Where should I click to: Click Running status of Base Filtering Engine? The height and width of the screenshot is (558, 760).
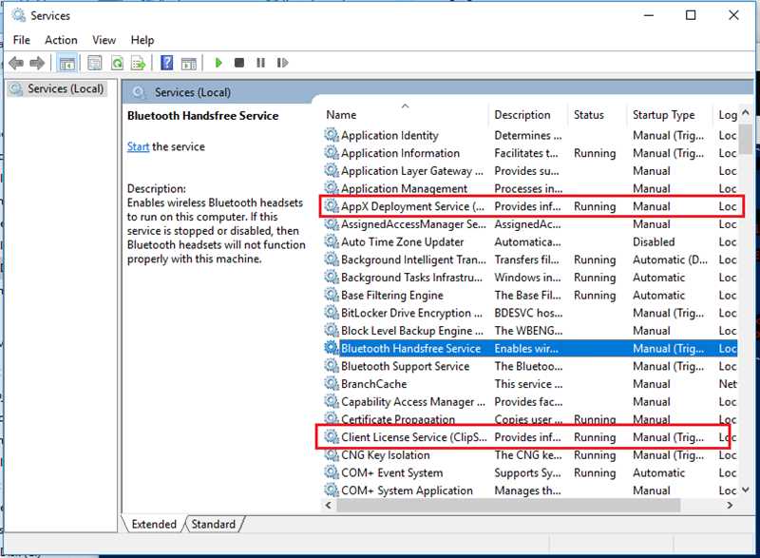click(x=595, y=295)
